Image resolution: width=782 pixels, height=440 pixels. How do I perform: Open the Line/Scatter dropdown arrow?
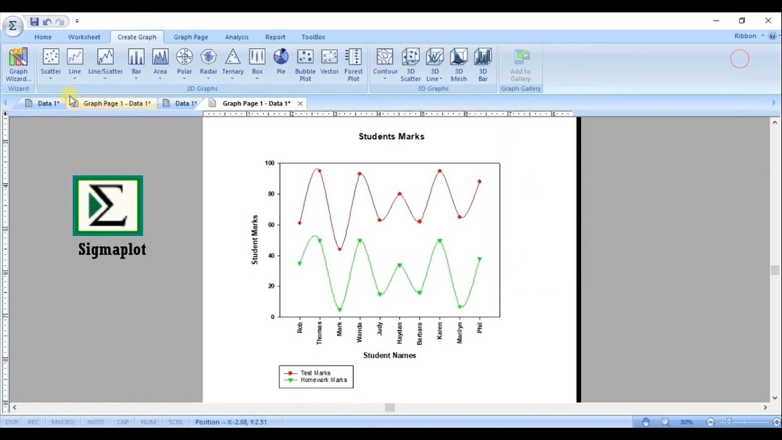[x=105, y=79]
